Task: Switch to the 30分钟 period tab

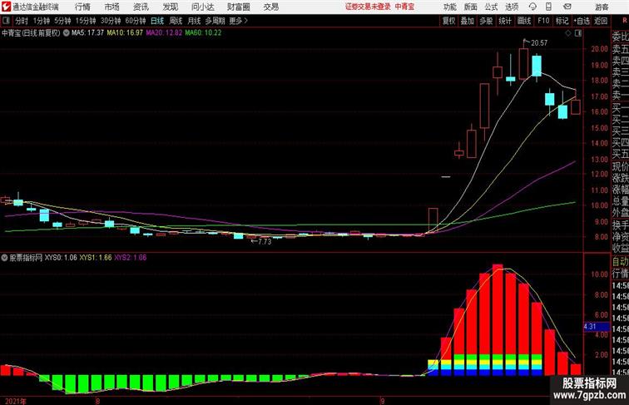Action: click(x=111, y=21)
